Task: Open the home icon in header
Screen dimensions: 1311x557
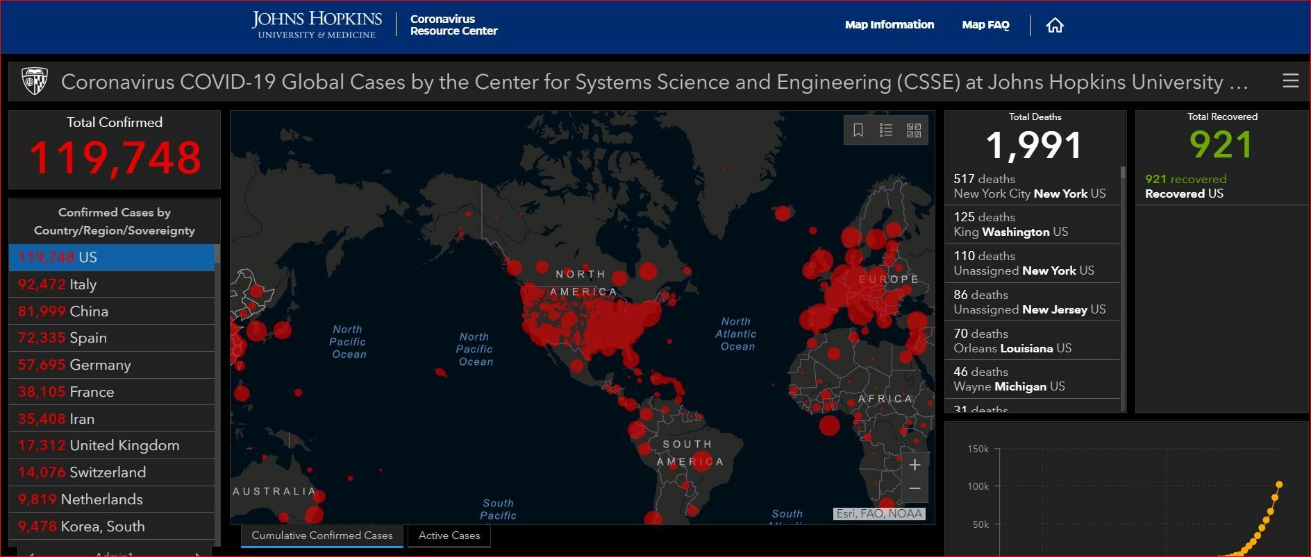Action: click(1055, 25)
